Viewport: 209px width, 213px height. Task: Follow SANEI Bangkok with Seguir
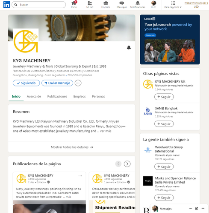(x=164, y=124)
